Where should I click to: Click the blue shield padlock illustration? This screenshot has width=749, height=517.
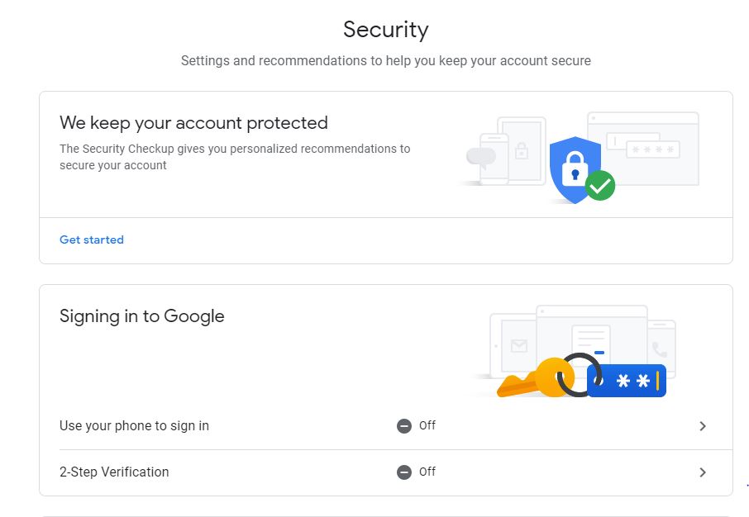click(575, 165)
